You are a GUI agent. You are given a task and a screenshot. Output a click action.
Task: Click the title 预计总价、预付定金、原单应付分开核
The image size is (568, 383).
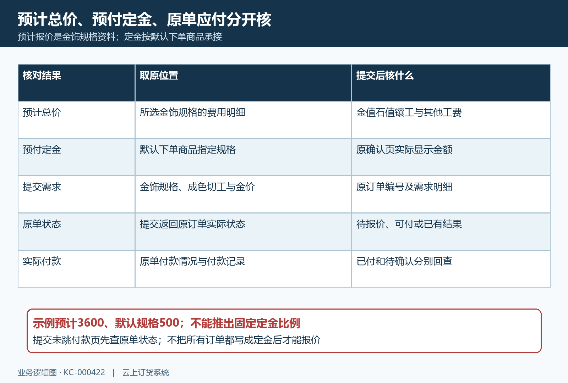pyautogui.click(x=144, y=20)
